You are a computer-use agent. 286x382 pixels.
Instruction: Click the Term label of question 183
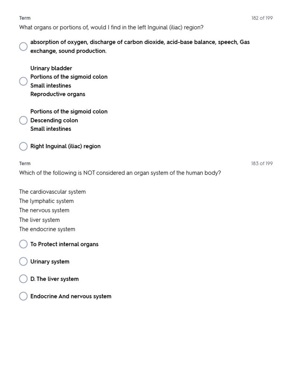25,163
